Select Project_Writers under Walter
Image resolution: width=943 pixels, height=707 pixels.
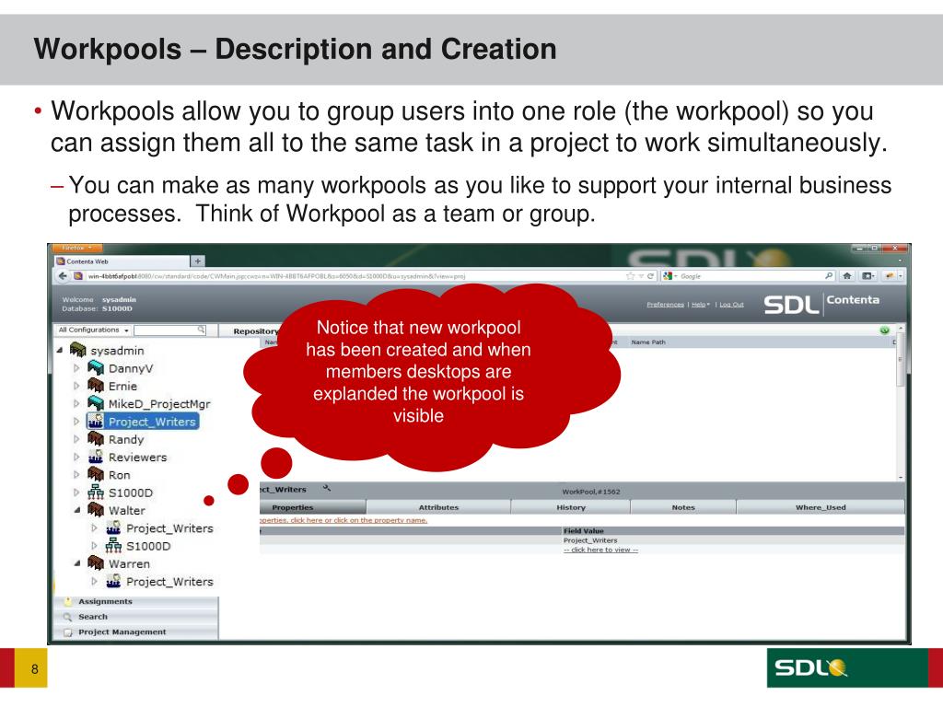tap(169, 527)
